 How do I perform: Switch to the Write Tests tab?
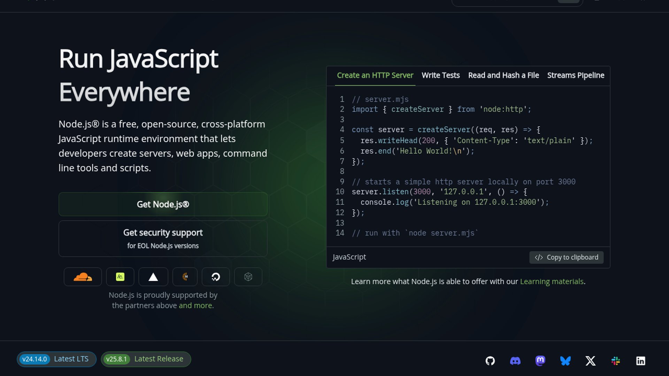[x=440, y=76]
